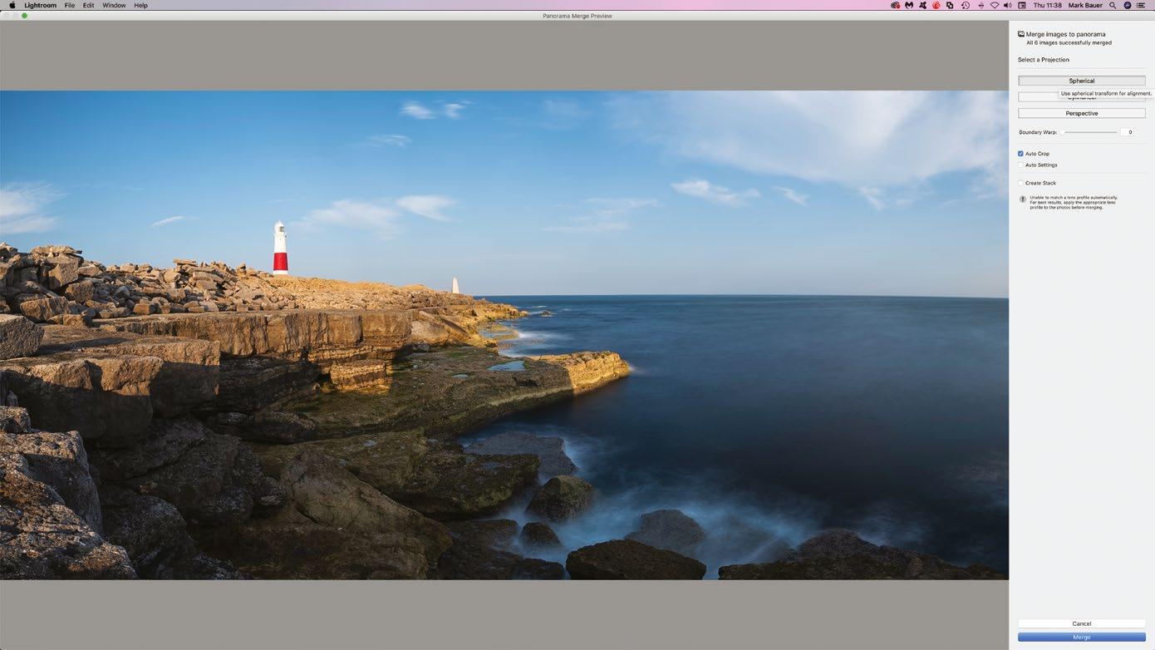Enable the Auto Settings checkbox
Screen dimensions: 1155x650
tap(1020, 165)
